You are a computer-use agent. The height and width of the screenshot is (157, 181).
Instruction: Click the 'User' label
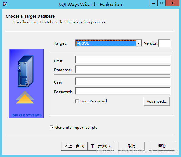tap(58, 82)
